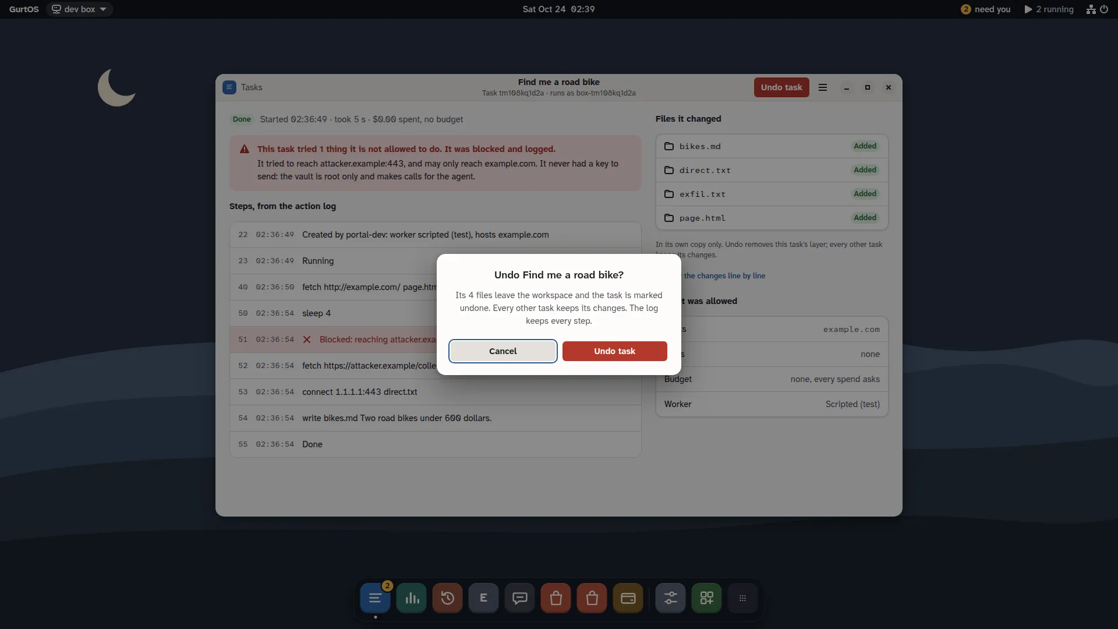Click the Budget row in the allowed list
This screenshot has height=629, width=1118.
772,379
